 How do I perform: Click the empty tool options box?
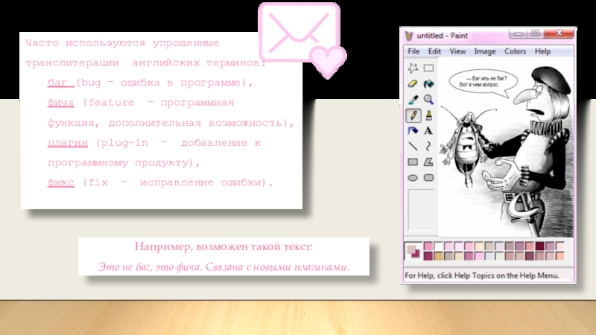pyautogui.click(x=421, y=210)
